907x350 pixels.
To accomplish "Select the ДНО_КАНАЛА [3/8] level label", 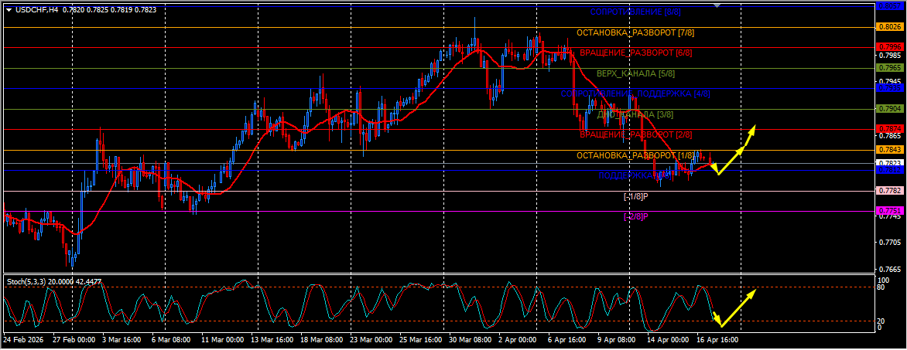I will [x=635, y=114].
